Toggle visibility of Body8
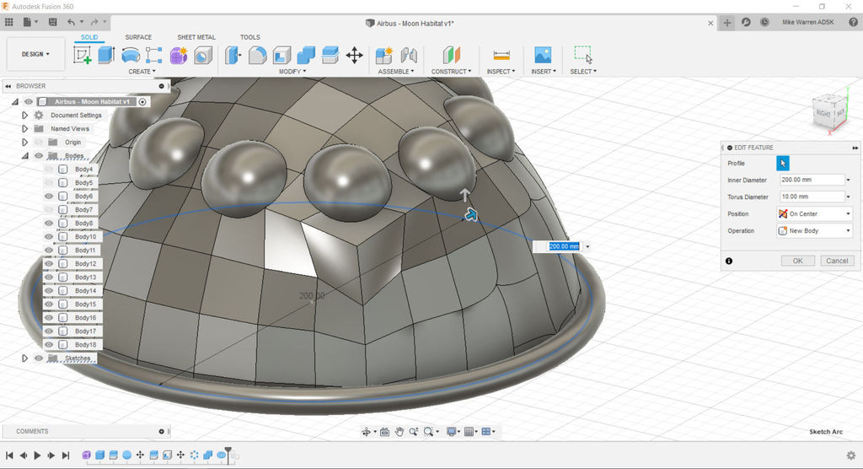Screen dimensions: 863x469 click(x=49, y=224)
